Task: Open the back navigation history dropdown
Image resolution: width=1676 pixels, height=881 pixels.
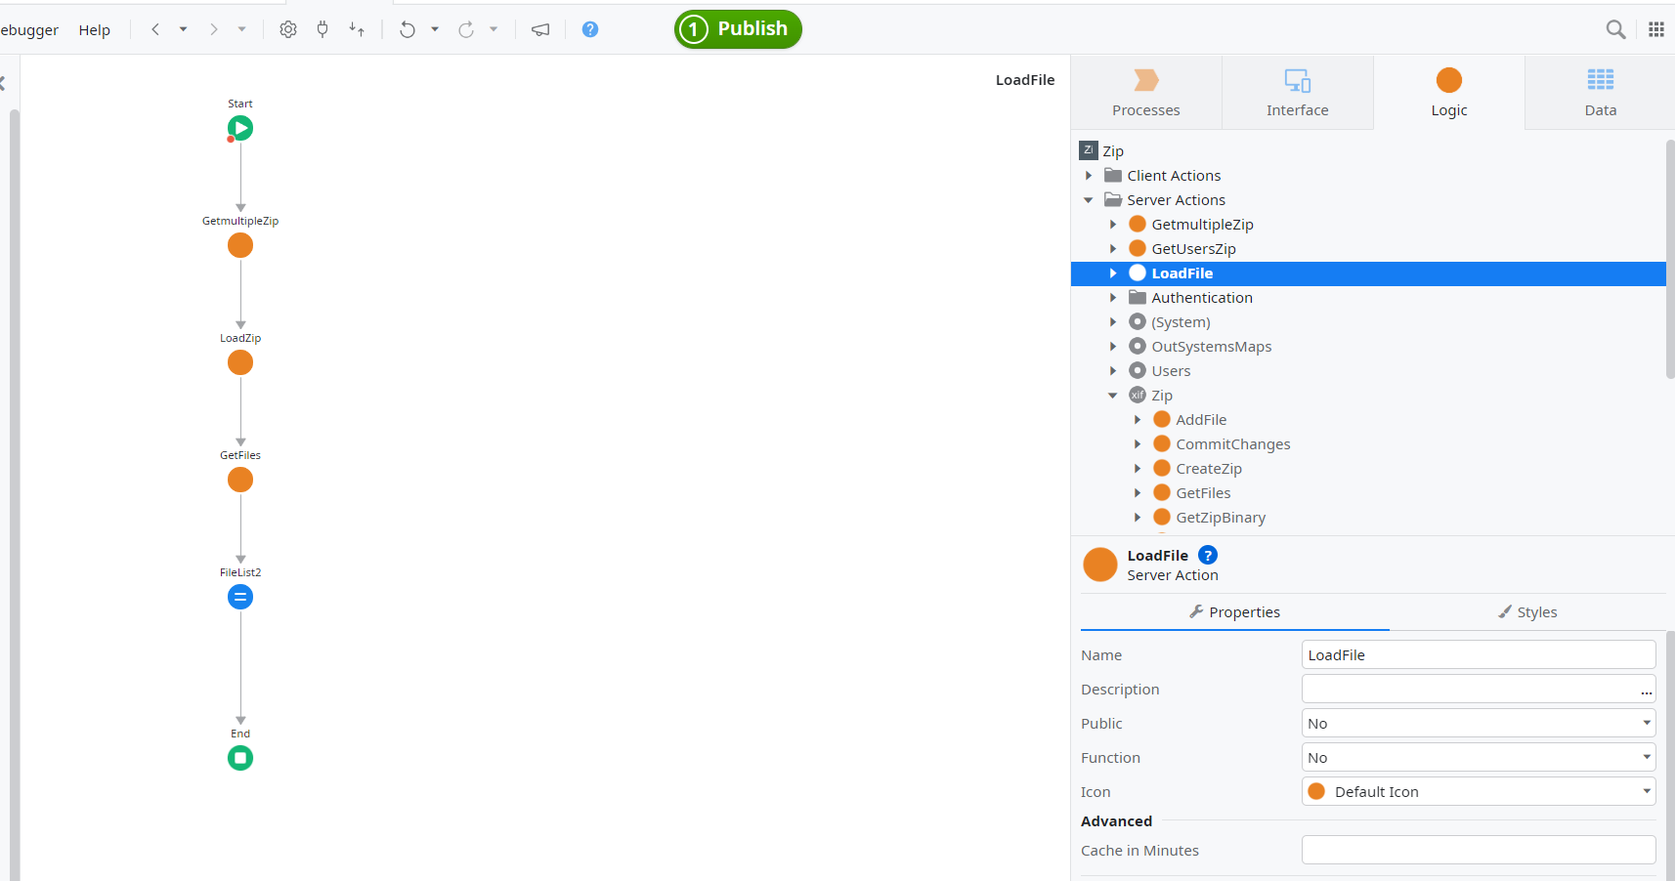Action: (x=183, y=29)
